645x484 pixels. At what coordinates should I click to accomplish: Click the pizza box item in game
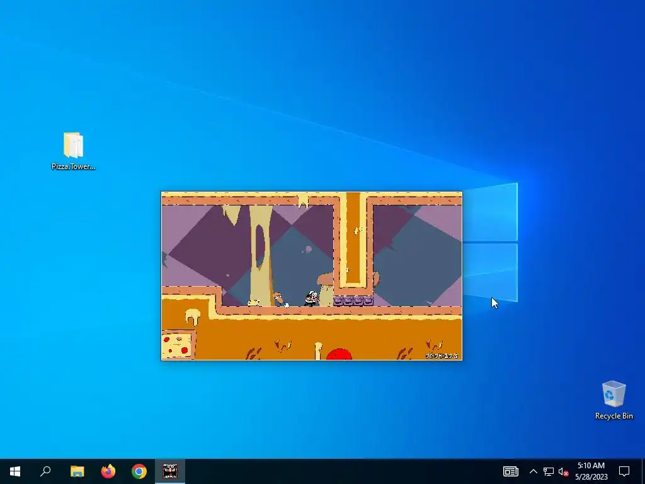pyautogui.click(x=178, y=345)
